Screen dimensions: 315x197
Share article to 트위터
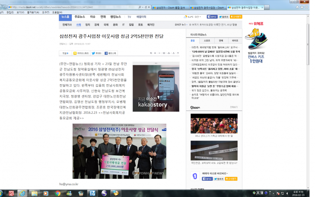pyautogui.click(x=97, y=53)
